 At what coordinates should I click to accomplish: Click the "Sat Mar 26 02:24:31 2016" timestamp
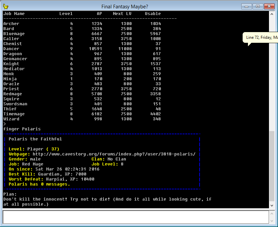[x=67, y=169]
